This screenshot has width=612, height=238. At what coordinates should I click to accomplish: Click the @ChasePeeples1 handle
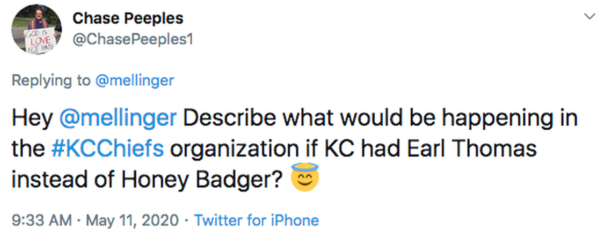pos(132,40)
